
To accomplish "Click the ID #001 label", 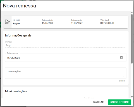I will pos(16,20).
